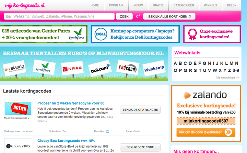Focus the webshop search input field

59,16
